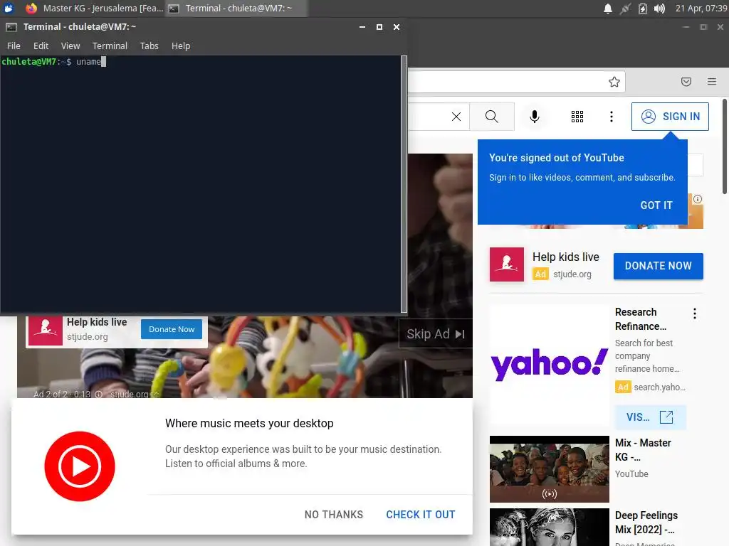The height and width of the screenshot is (546, 729).
Task: Open the Terminal View menu
Action: [70, 45]
